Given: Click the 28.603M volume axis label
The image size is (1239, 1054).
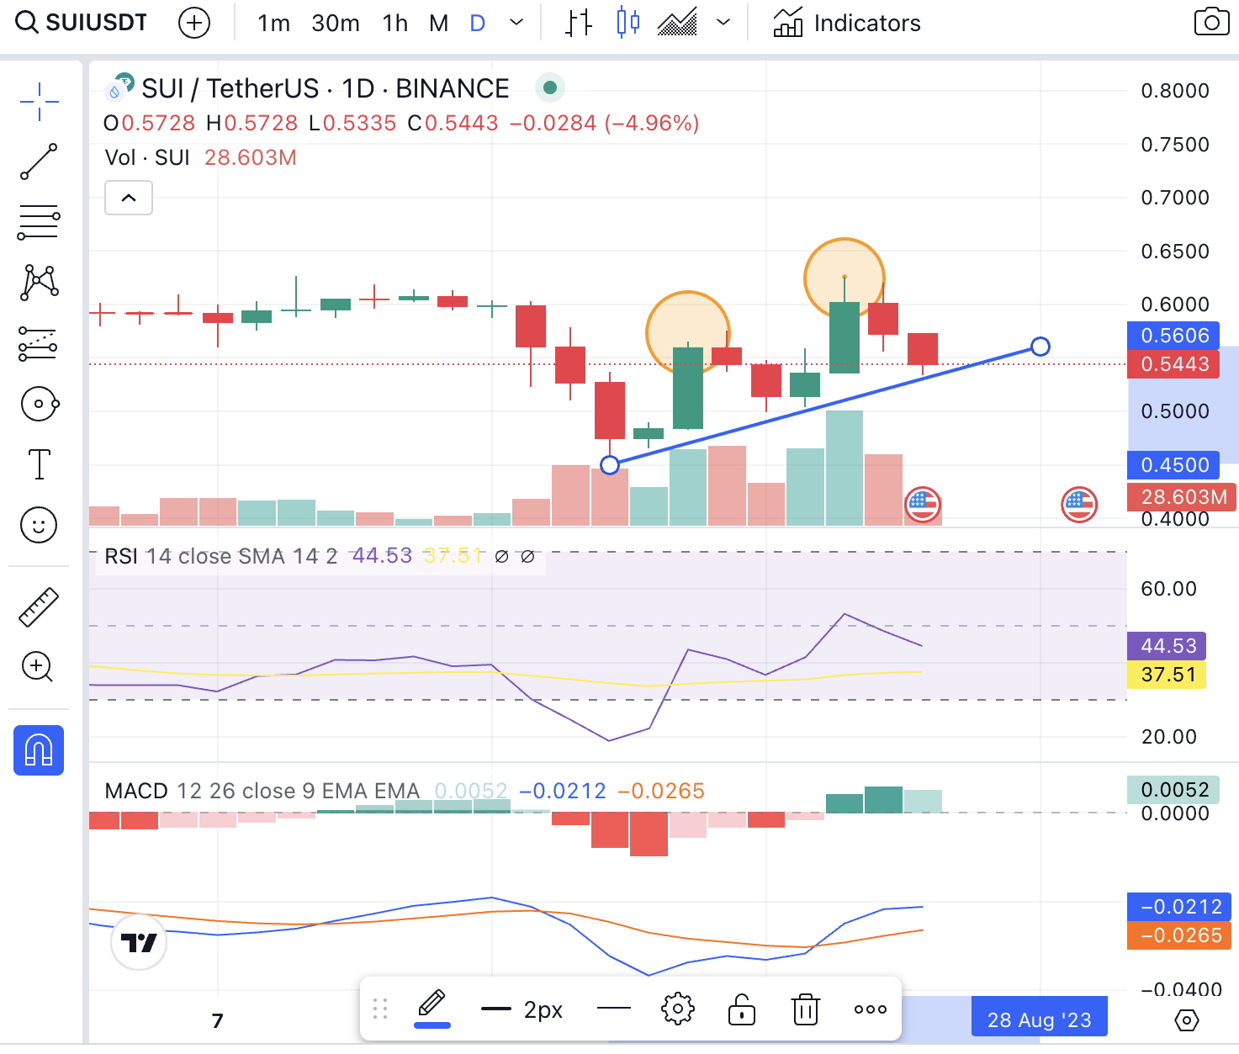Looking at the screenshot, I should [x=1182, y=497].
